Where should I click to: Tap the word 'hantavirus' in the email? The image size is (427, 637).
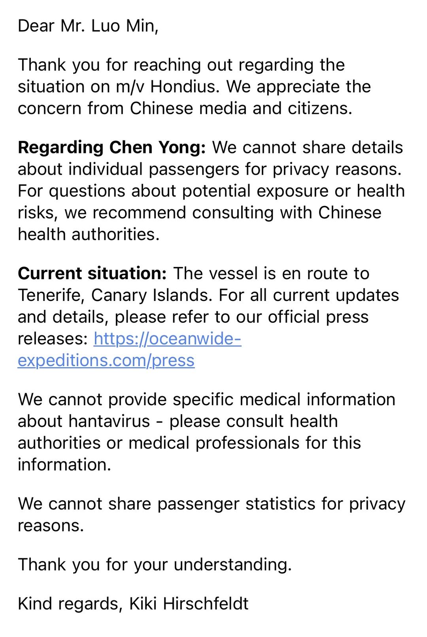coord(109,422)
